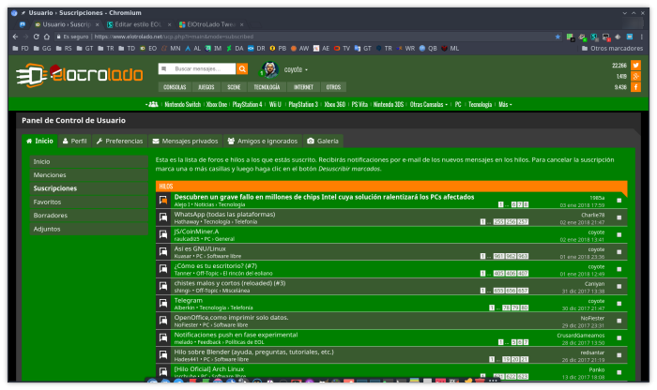Open the Galería tab

(323, 141)
